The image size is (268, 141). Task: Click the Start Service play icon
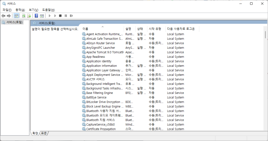50,16
